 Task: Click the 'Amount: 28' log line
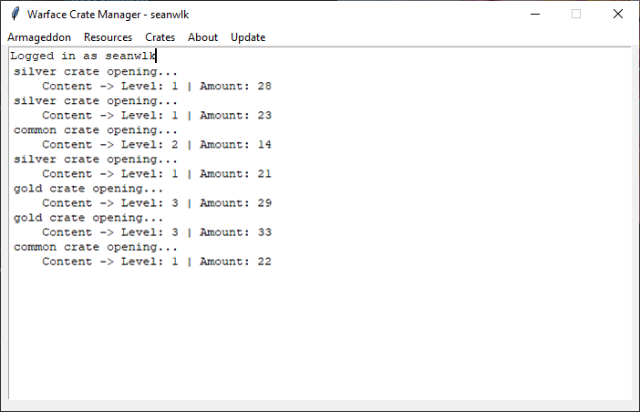tap(157, 86)
